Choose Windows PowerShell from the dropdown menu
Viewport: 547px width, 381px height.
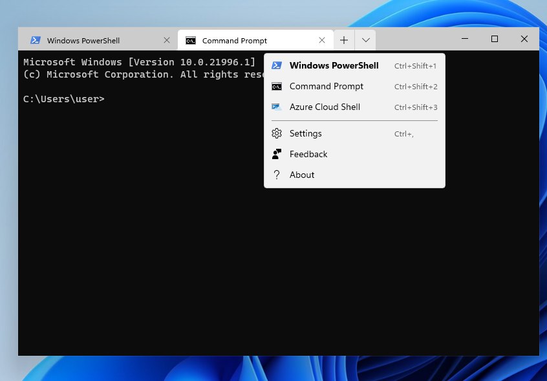(x=354, y=65)
